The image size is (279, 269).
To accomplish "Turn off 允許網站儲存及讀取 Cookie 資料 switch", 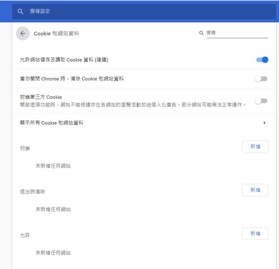I will coord(262,60).
